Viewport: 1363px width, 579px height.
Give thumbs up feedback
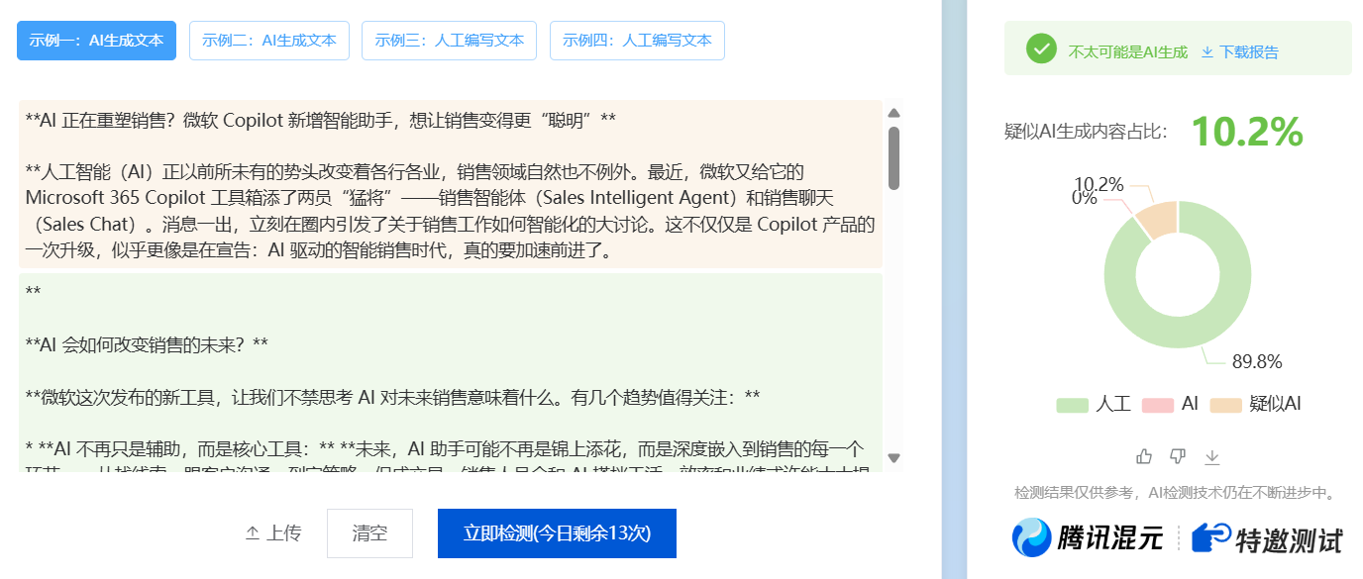[x=1144, y=456]
